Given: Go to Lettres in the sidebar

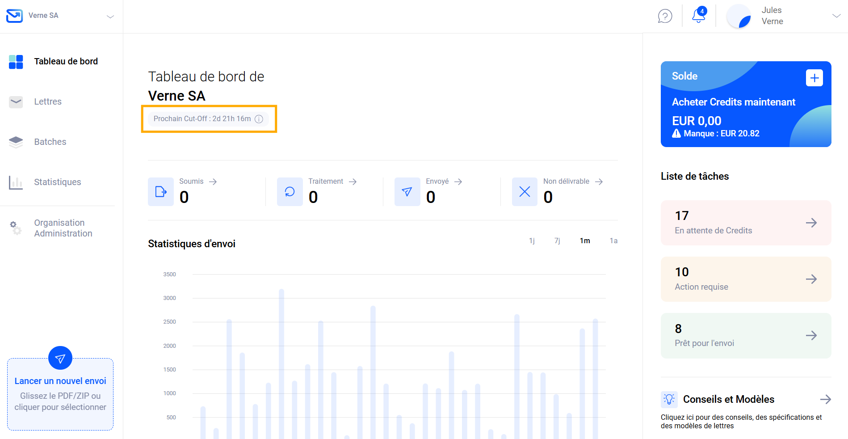Looking at the screenshot, I should click(48, 101).
